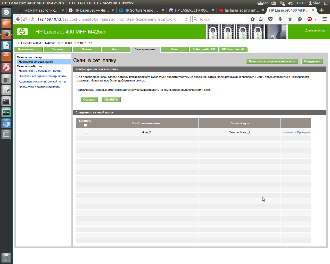Open the Pocket icon in toolbar

click(x=270, y=19)
